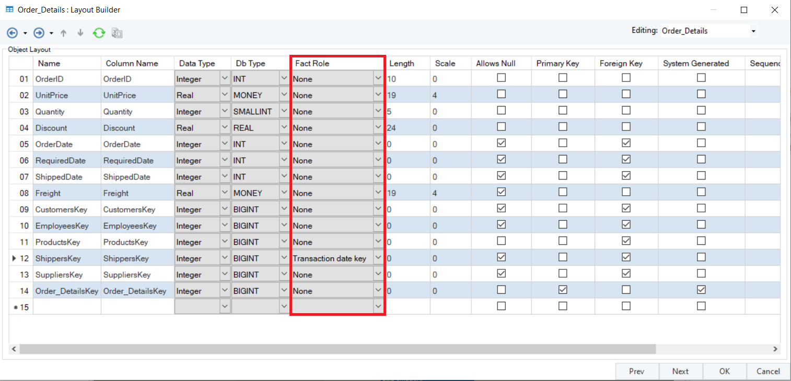The image size is (791, 381).
Task: Click the green refresh icon
Action: point(99,33)
